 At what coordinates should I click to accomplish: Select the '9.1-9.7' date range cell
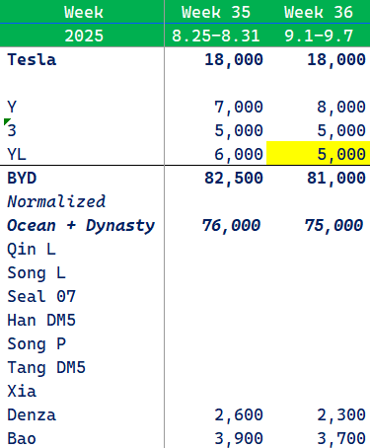pyautogui.click(x=319, y=36)
